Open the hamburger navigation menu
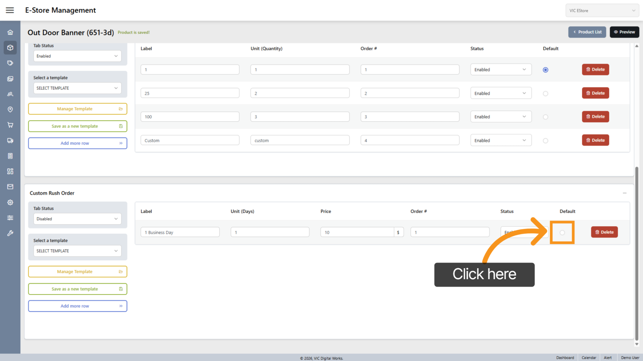Screen dimensions: 643x361 point(10,10)
